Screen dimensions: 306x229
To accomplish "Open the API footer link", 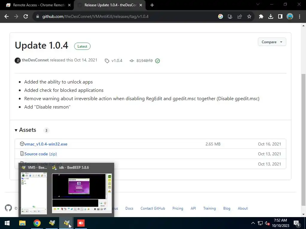I will (193, 208).
